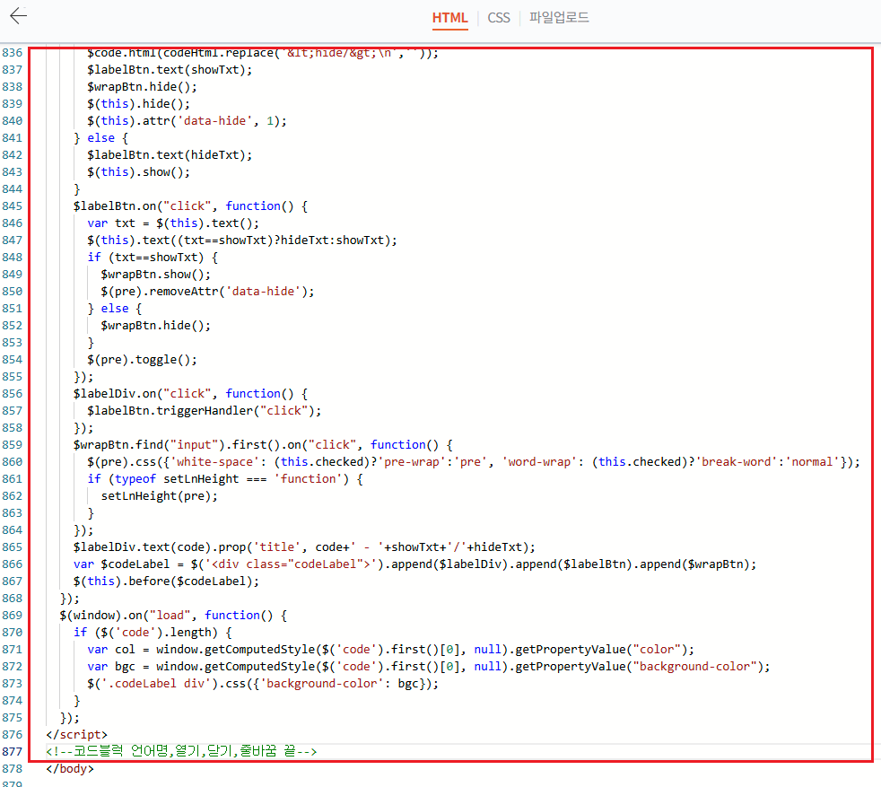Place cursor on var bgc = window.getComputedStyle line
Screen dimensions: 881x787
[x=429, y=666]
